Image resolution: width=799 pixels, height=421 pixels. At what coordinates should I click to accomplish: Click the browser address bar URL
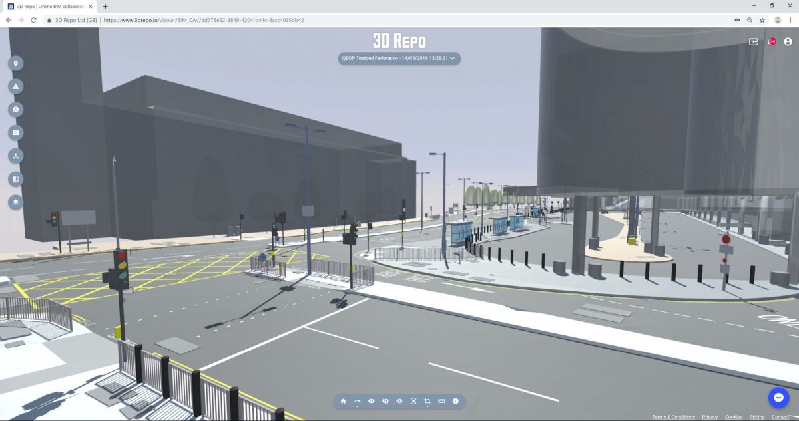point(204,20)
